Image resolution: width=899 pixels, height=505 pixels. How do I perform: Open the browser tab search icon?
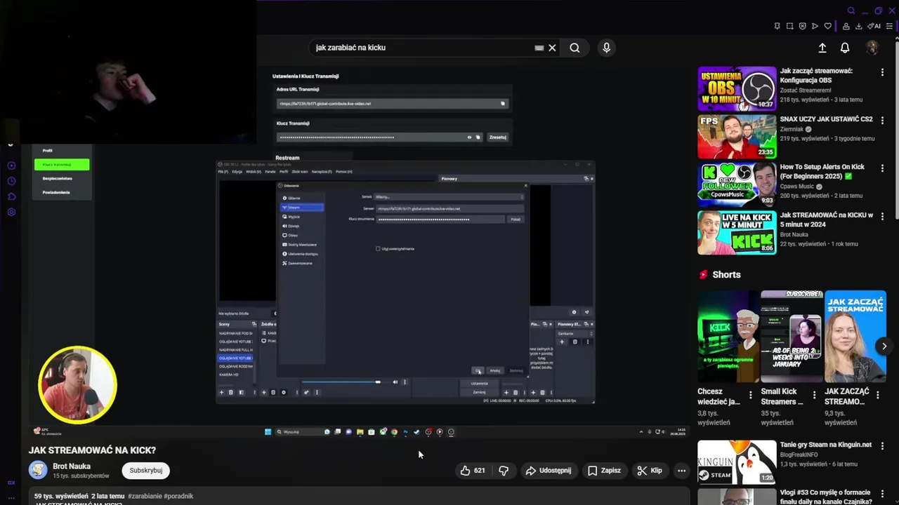(851, 11)
